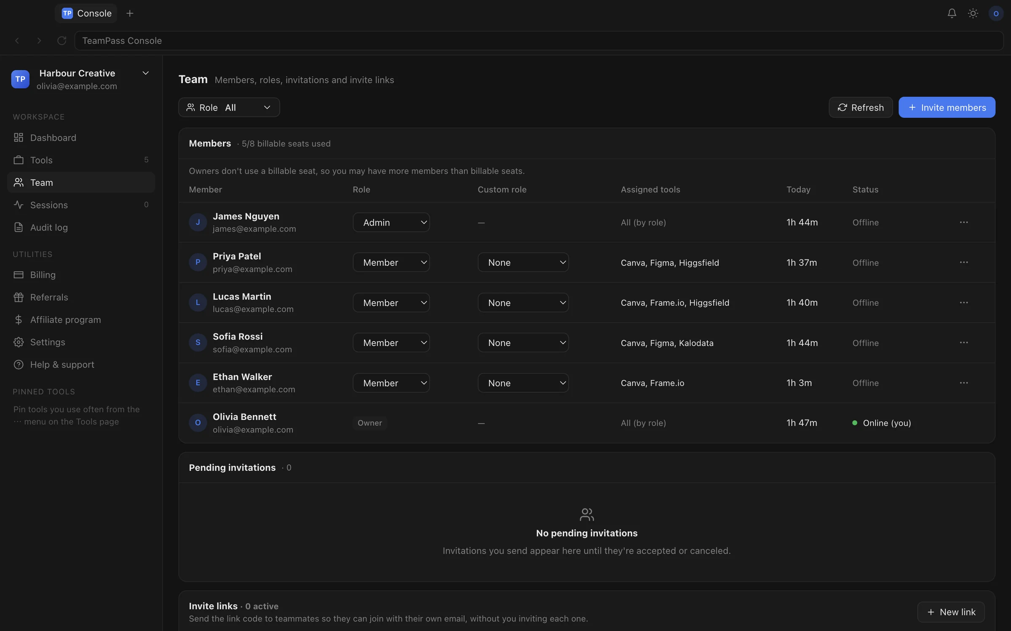Viewport: 1011px width, 631px height.
Task: Click the Custom role column header
Action: tap(502, 189)
